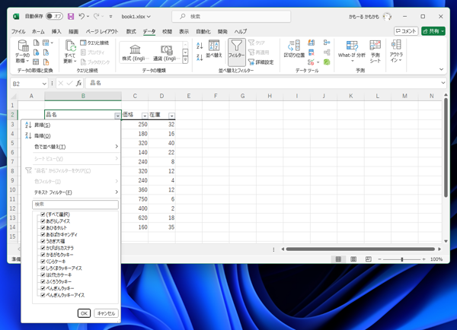Click ribbon sort descending Z-A icon
The image size is (457, 330).
[x=200, y=57]
